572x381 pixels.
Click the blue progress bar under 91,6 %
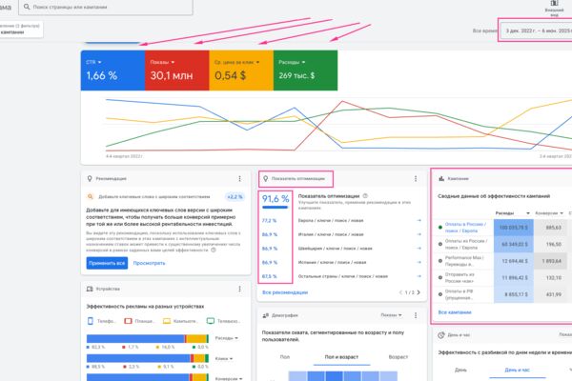pos(276,208)
